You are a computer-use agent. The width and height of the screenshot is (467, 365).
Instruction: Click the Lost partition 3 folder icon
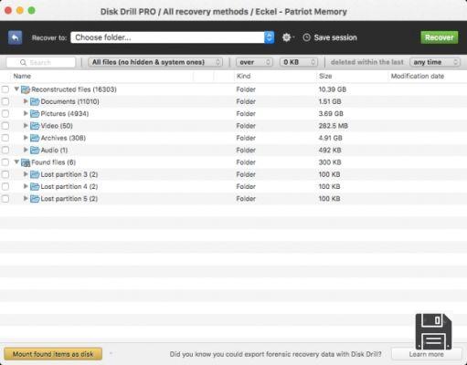35,174
